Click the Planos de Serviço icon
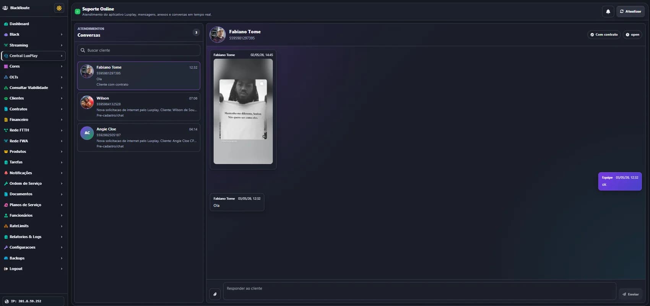 pyautogui.click(x=6, y=205)
